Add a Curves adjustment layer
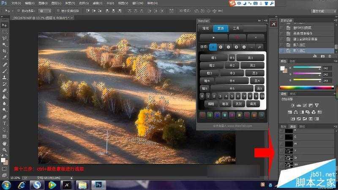 click(x=305, y=105)
